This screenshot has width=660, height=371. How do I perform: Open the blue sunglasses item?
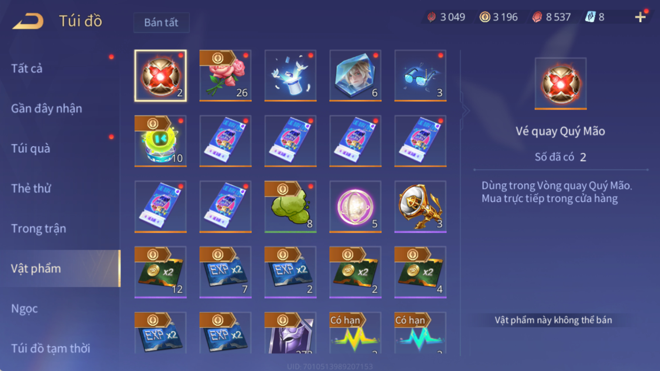(420, 76)
